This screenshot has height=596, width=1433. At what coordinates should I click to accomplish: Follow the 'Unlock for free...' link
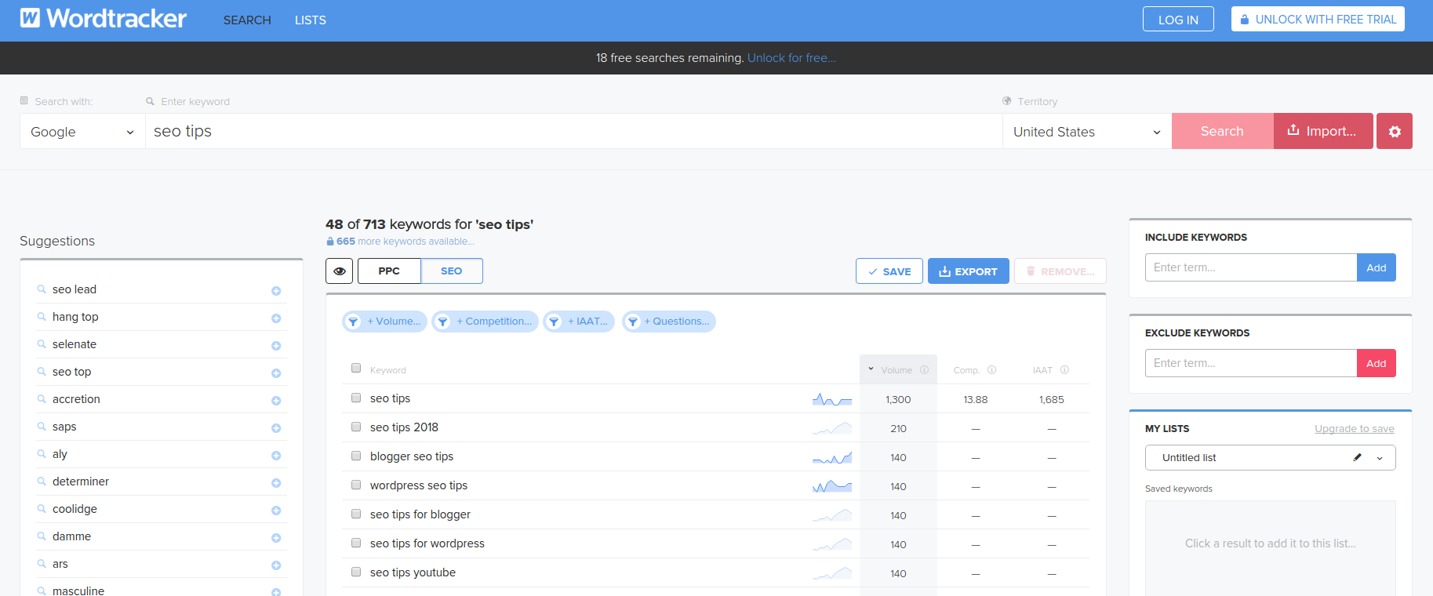coord(791,58)
